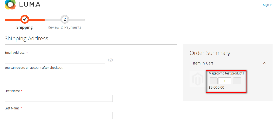Decrease product quantity with minus button
Viewport: 277px width, 127px height.
[x=213, y=81]
